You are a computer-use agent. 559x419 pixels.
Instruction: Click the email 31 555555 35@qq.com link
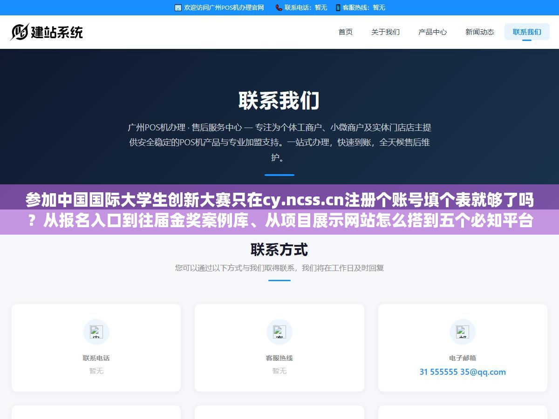463,372
